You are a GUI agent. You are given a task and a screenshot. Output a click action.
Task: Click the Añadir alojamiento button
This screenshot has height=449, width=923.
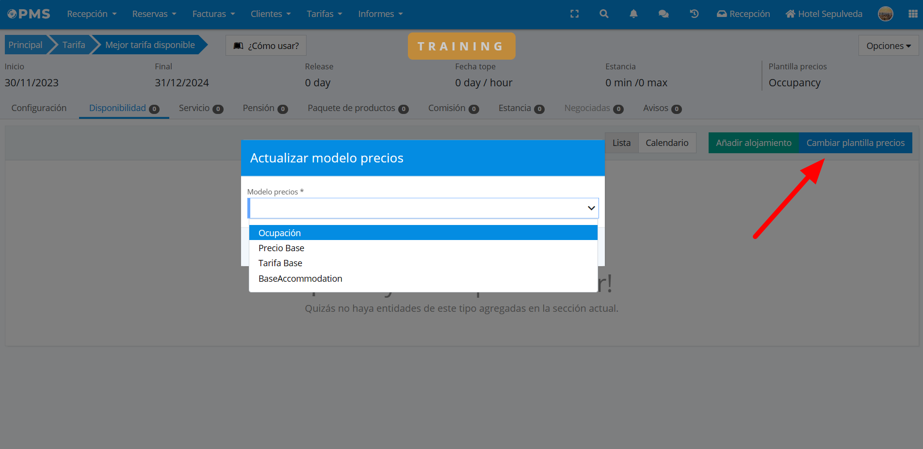tap(753, 143)
